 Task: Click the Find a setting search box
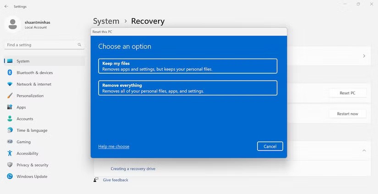[44, 45]
